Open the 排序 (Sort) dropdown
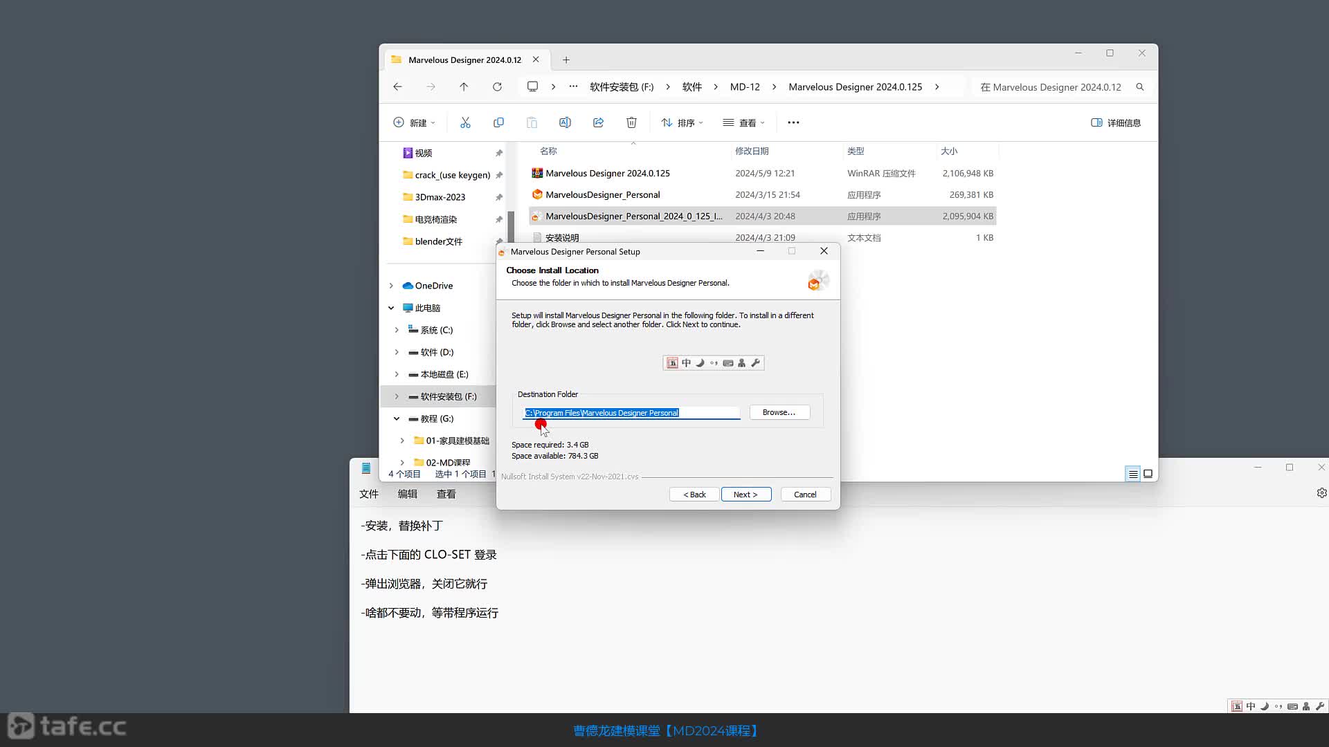The height and width of the screenshot is (747, 1329). (x=682, y=122)
